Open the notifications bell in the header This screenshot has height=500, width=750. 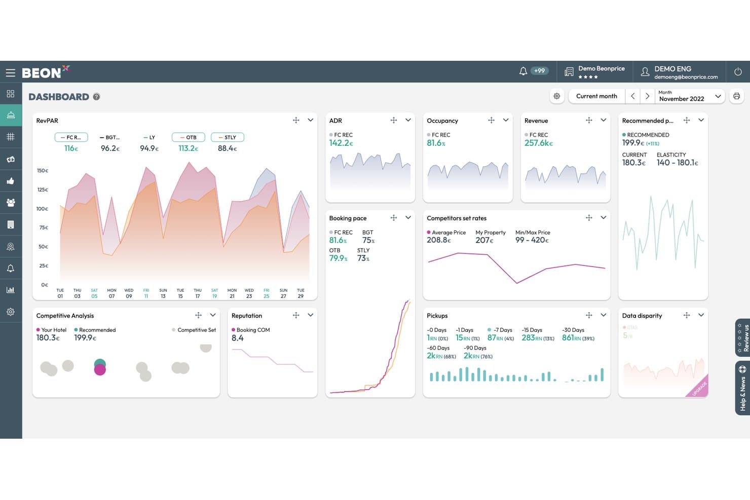pyautogui.click(x=523, y=71)
